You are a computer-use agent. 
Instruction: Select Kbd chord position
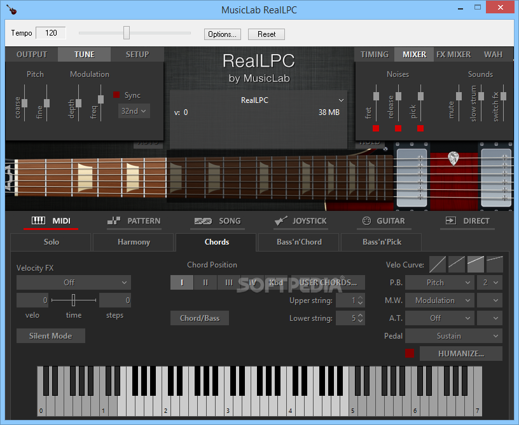[x=276, y=283]
